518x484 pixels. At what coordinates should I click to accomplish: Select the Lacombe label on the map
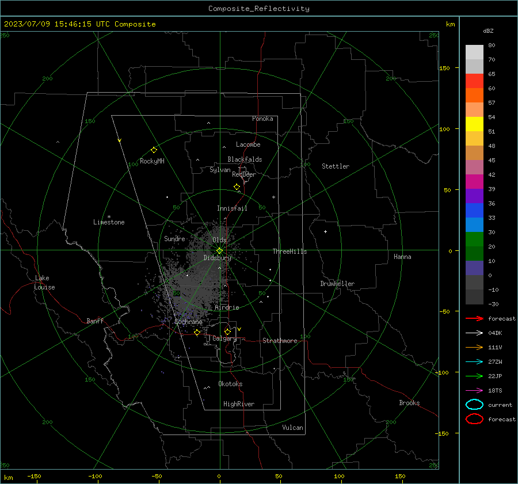[x=248, y=144]
